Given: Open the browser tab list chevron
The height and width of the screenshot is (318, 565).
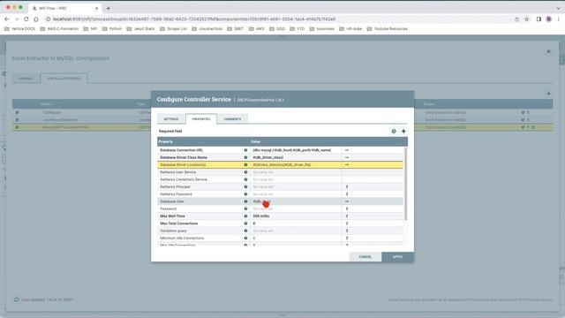Looking at the screenshot, I should pyautogui.click(x=558, y=8).
